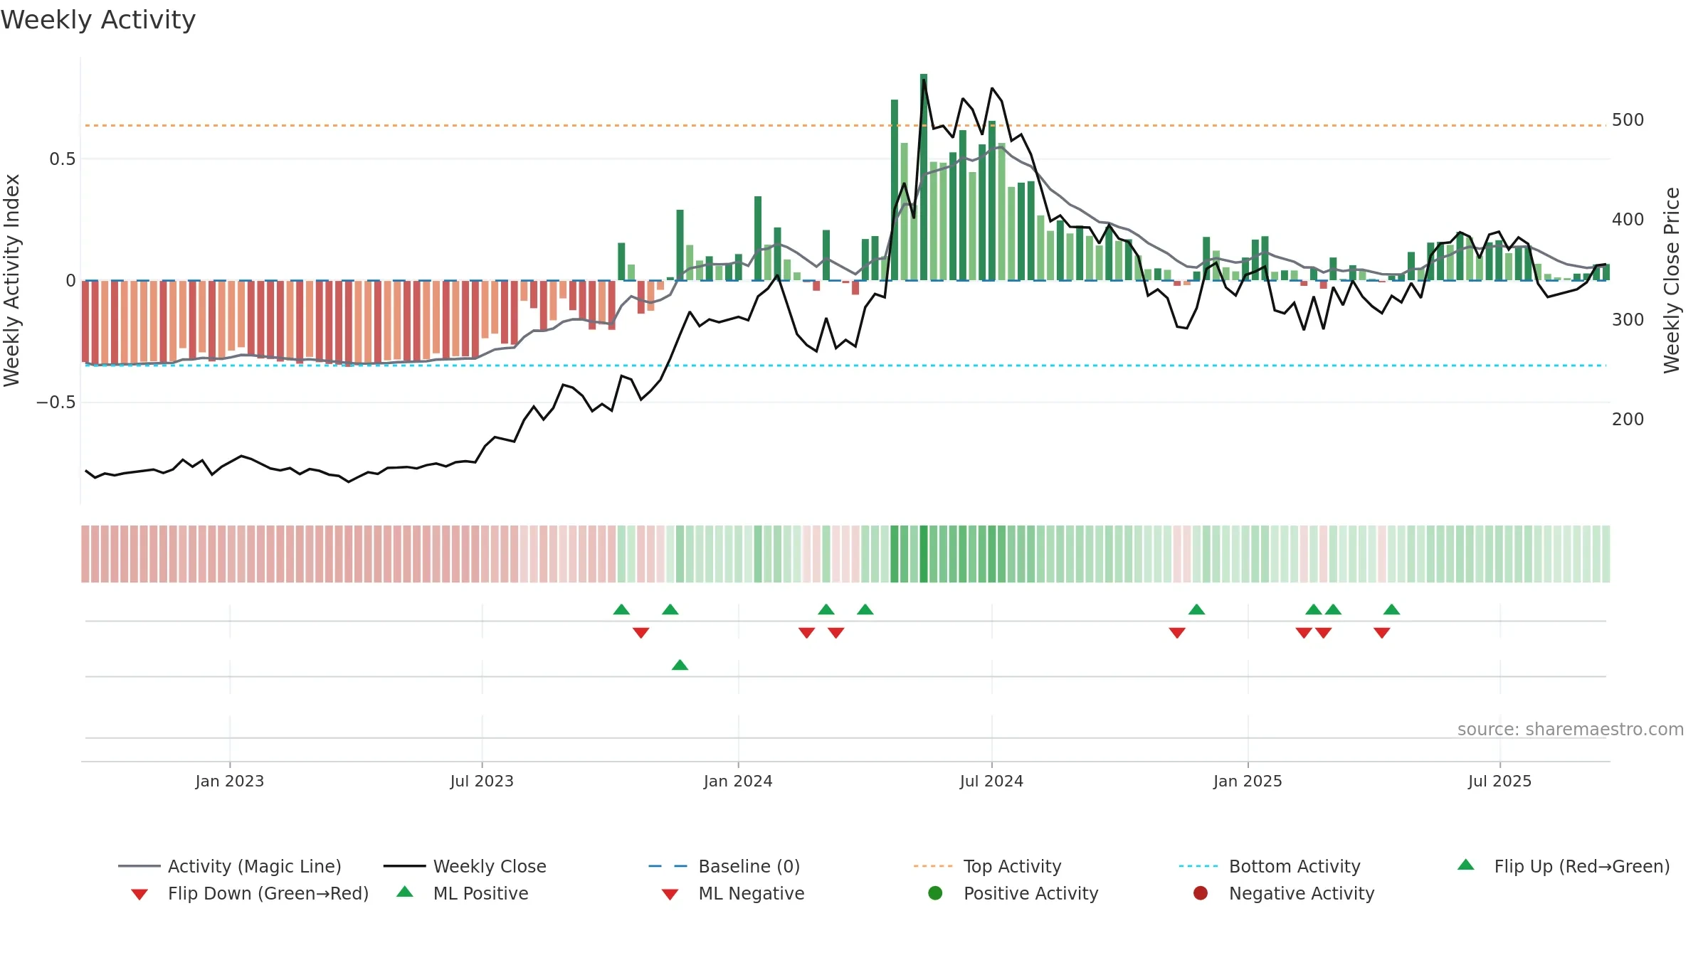1708x960 pixels.
Task: Click the Weekly Close Price axis title
Action: click(x=1672, y=280)
